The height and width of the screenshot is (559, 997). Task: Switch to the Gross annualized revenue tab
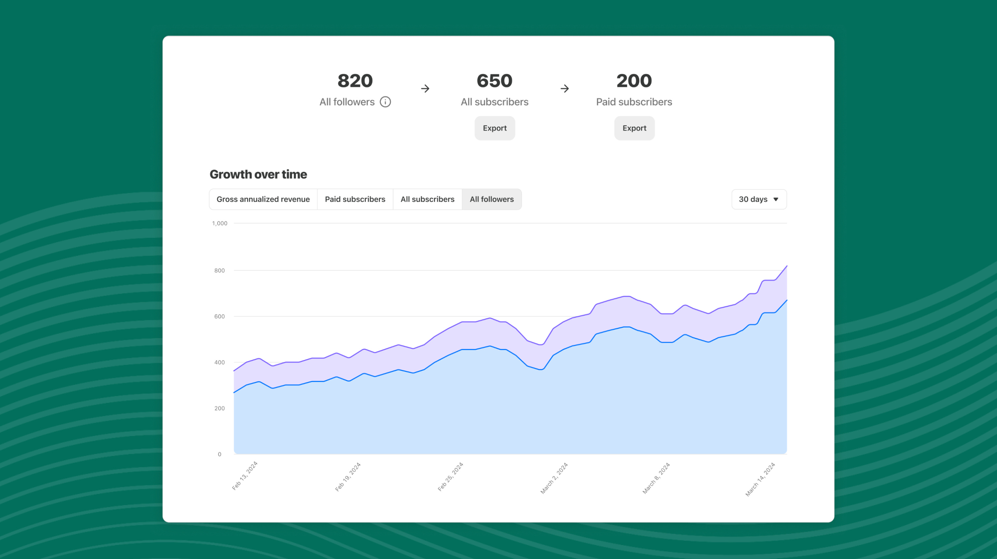(x=263, y=199)
